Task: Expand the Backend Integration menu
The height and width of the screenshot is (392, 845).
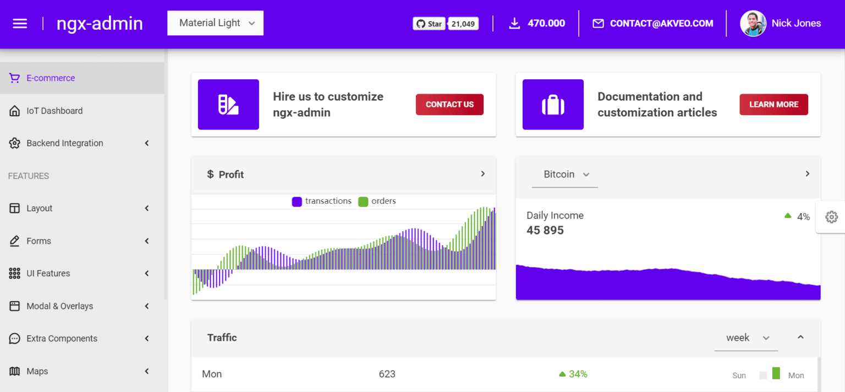Action: [x=65, y=143]
